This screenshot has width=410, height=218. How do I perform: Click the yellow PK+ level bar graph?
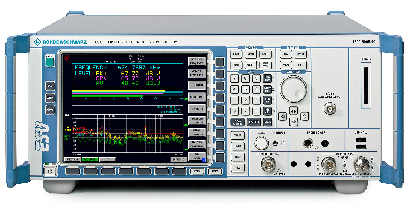(x=127, y=90)
